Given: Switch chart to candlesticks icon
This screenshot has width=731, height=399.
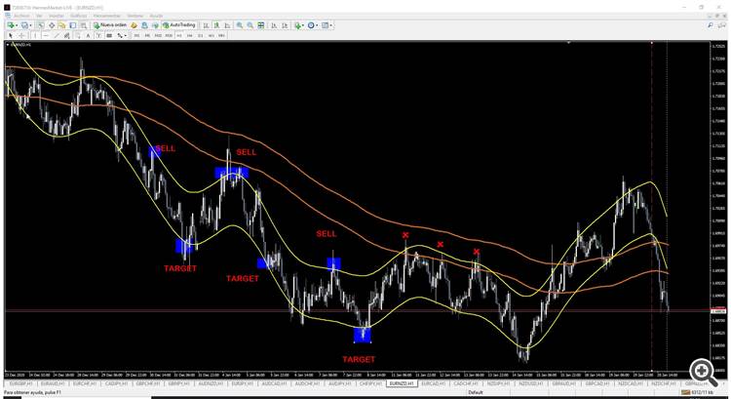Looking at the screenshot, I should [216, 25].
